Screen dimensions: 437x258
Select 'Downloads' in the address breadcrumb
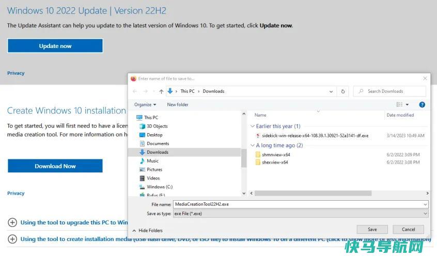pos(213,91)
